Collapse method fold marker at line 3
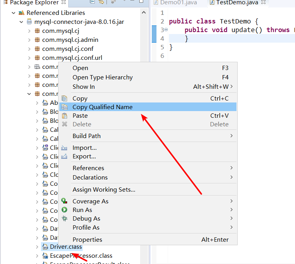The height and width of the screenshot is (264, 295). (166, 30)
